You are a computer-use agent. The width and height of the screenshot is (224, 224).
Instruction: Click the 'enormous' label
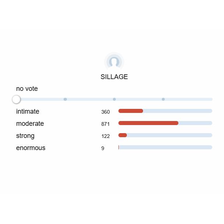pos(31,148)
